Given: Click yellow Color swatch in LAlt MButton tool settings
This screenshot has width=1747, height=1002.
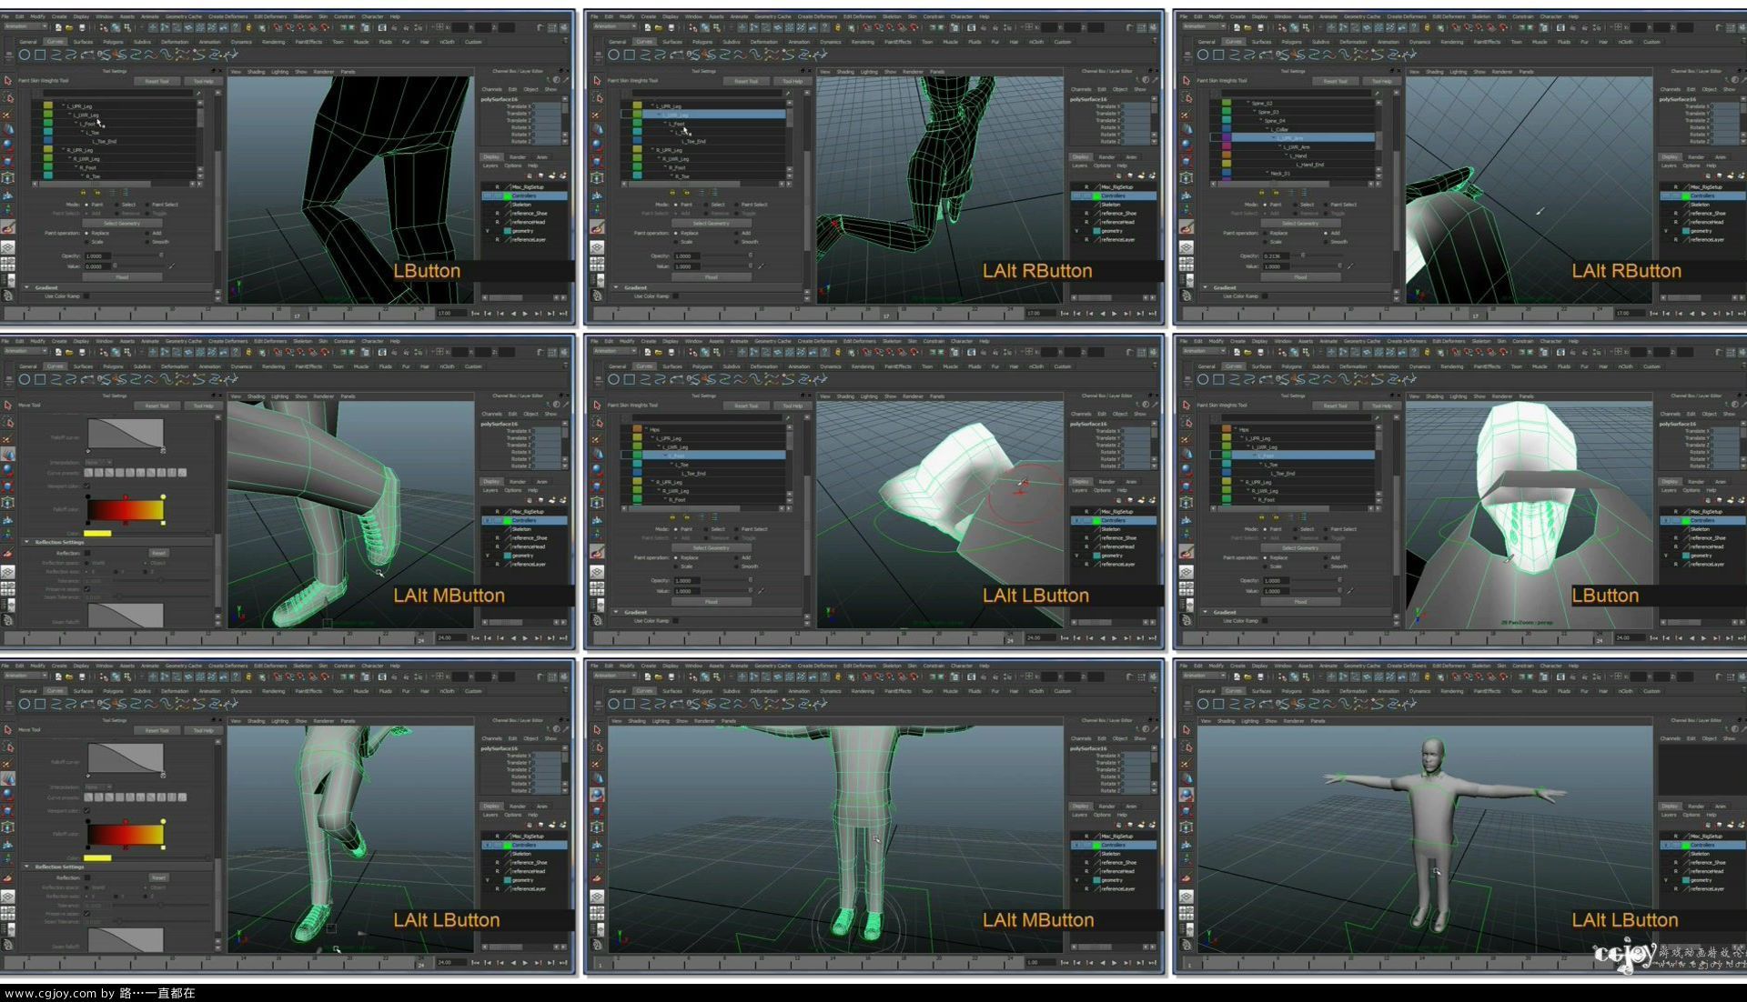Looking at the screenshot, I should (97, 534).
